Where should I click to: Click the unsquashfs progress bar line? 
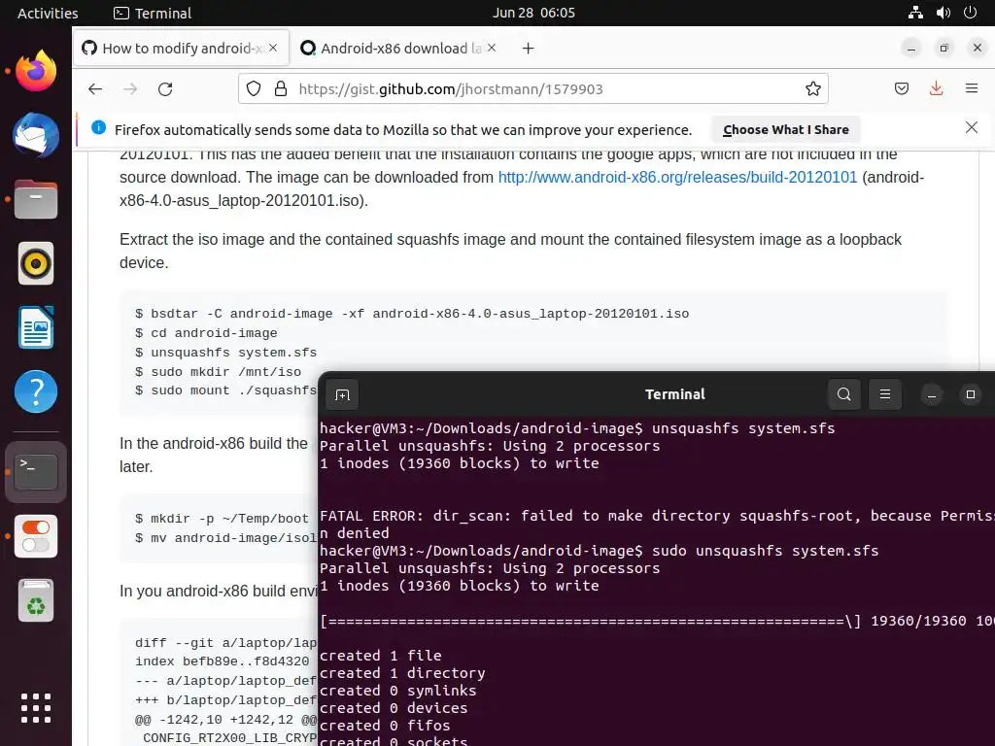[657, 621]
